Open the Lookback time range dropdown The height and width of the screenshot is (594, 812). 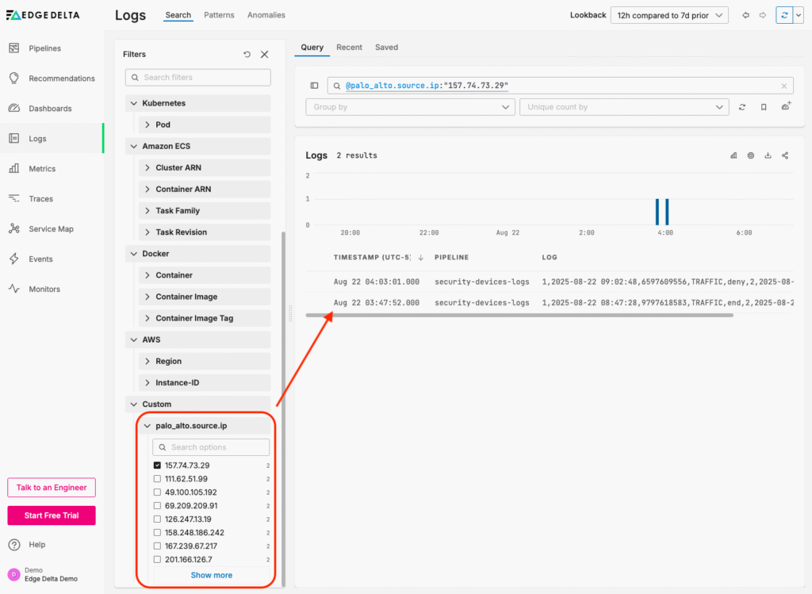(669, 15)
